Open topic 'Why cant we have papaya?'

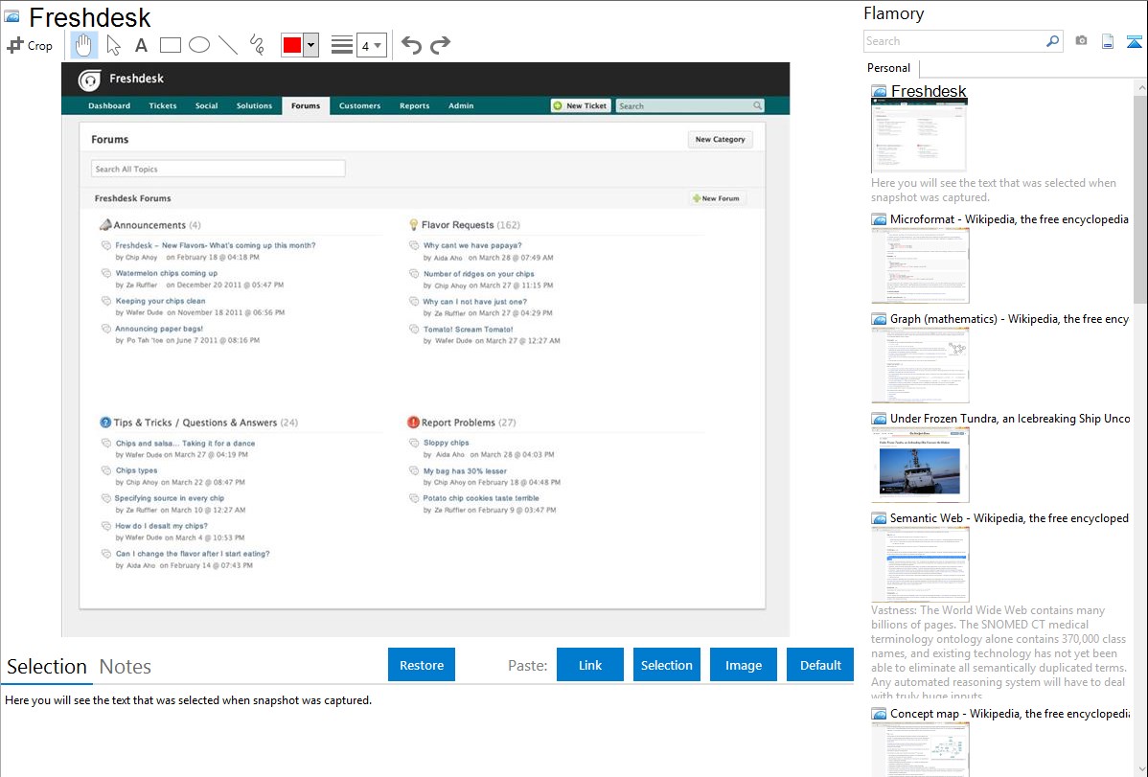(x=472, y=245)
